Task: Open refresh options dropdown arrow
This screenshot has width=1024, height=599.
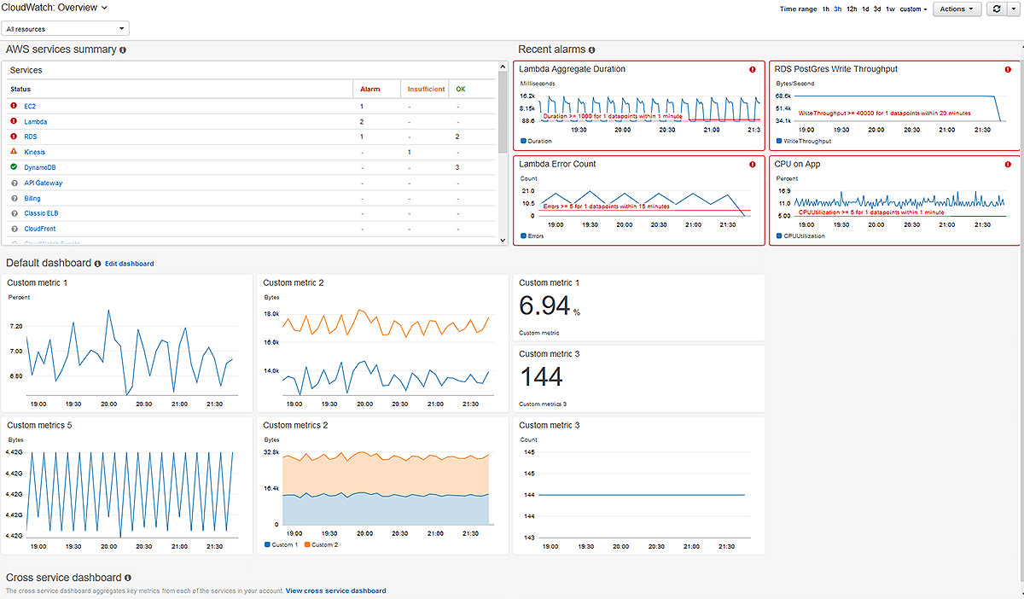Action: (1012, 9)
